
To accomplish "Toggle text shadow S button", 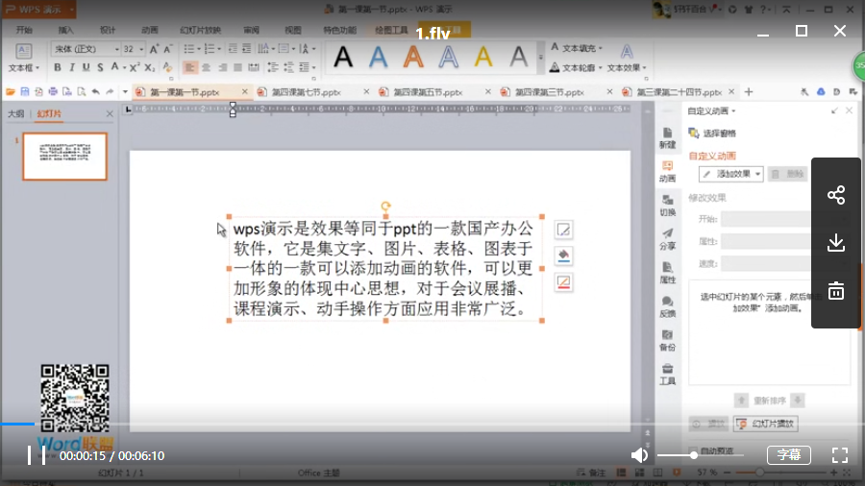I will pyautogui.click(x=100, y=67).
